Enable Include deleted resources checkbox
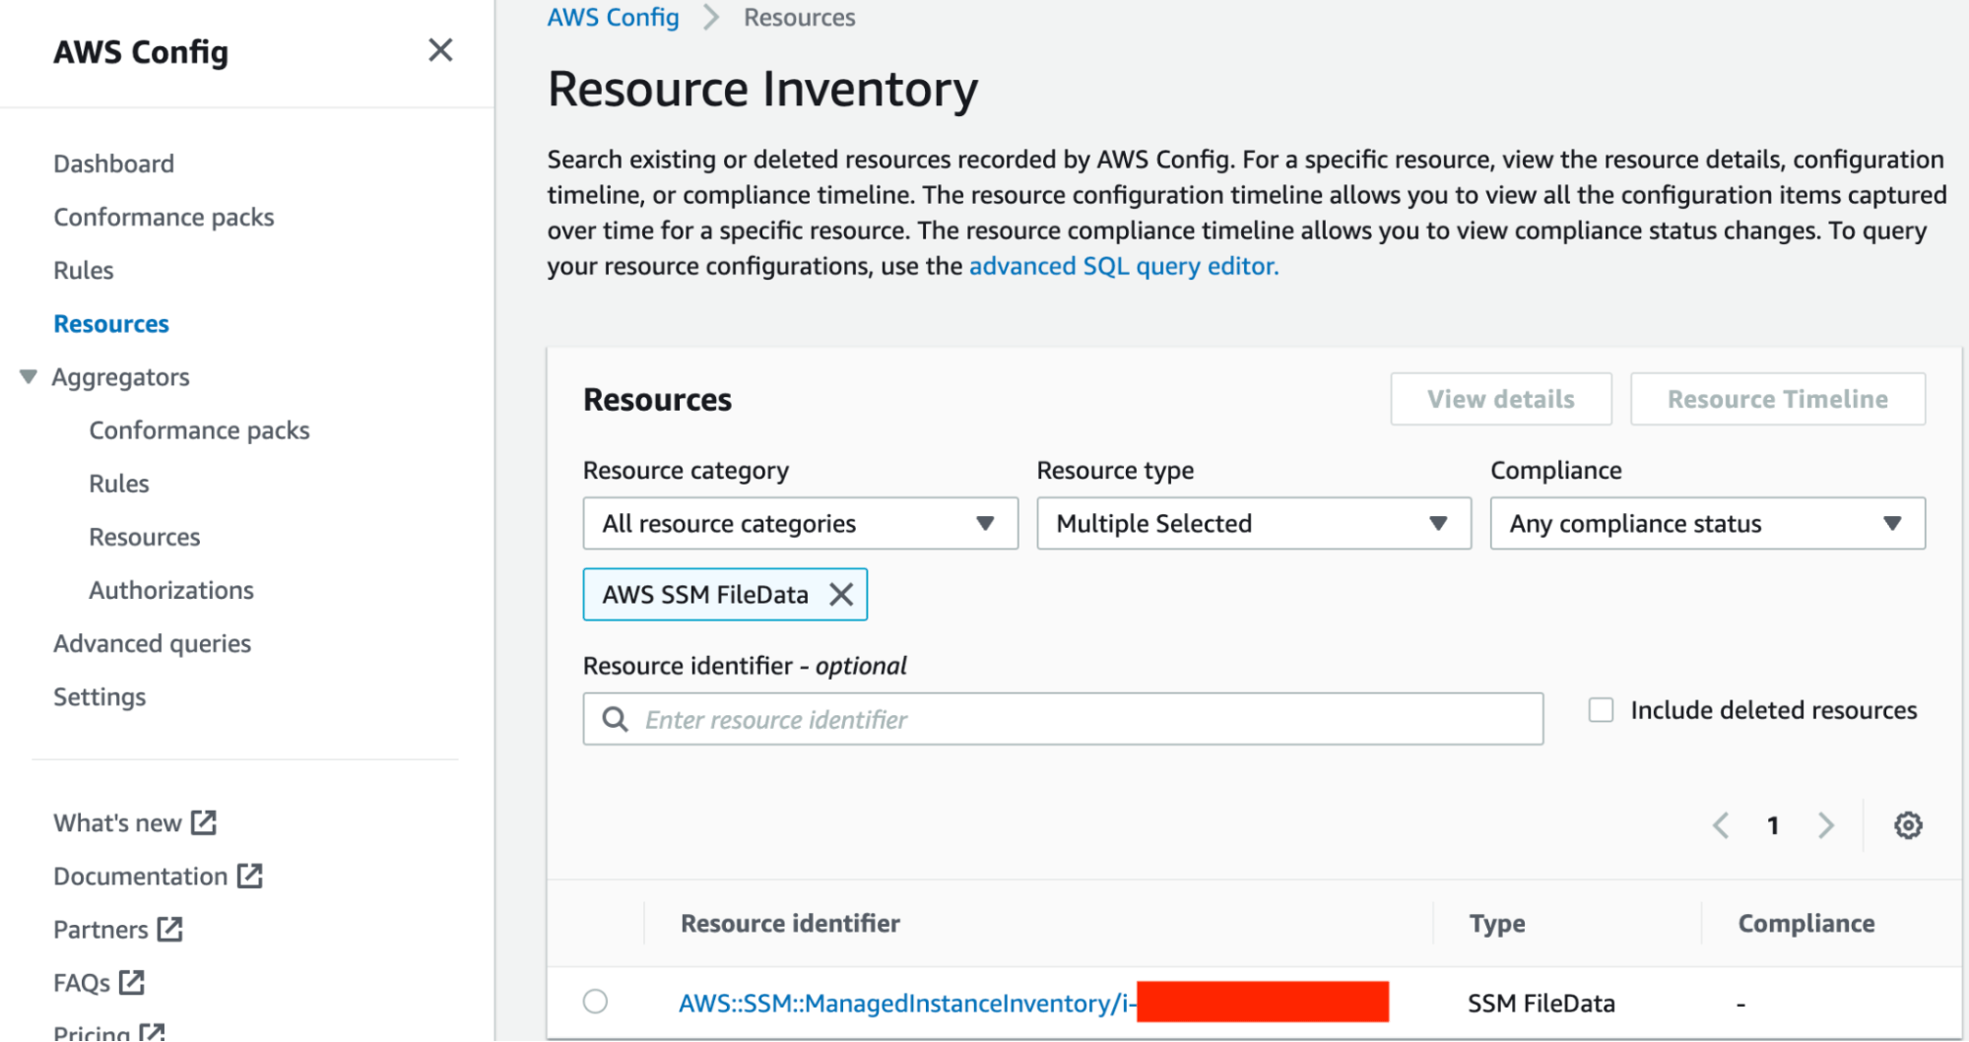Viewport: 1969px width, 1042px height. (x=1601, y=710)
